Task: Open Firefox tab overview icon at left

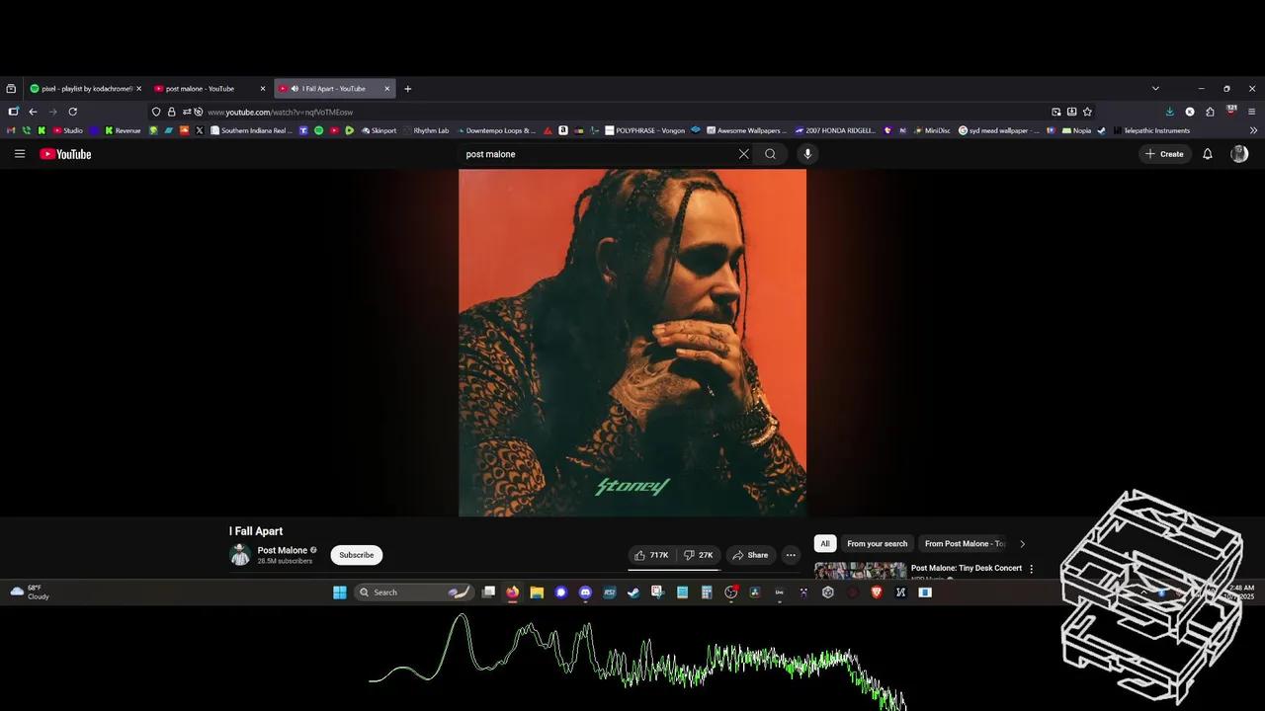Action: [x=11, y=89]
